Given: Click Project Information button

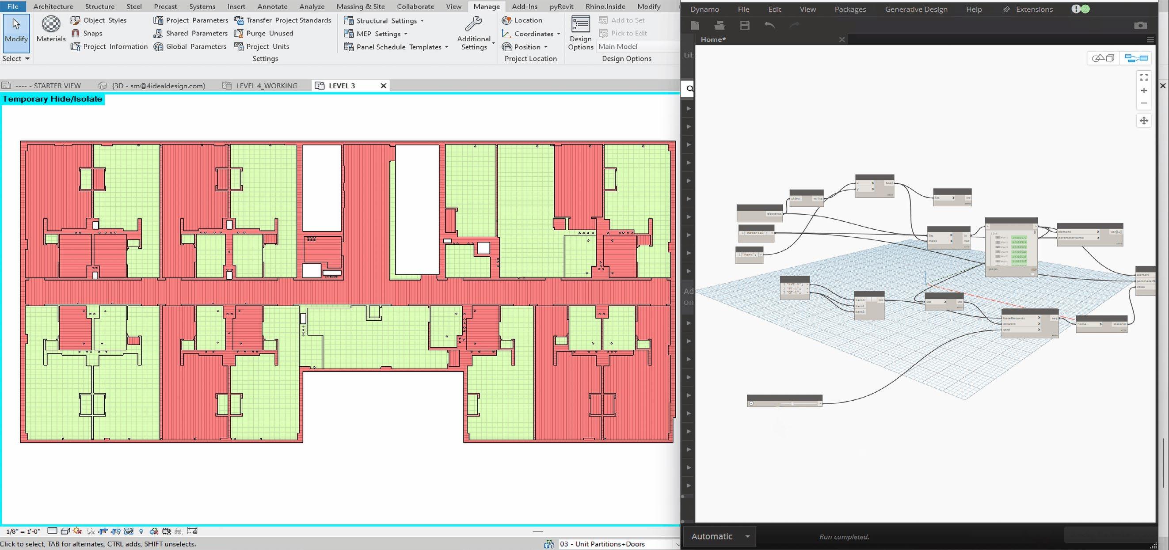Looking at the screenshot, I should [115, 46].
